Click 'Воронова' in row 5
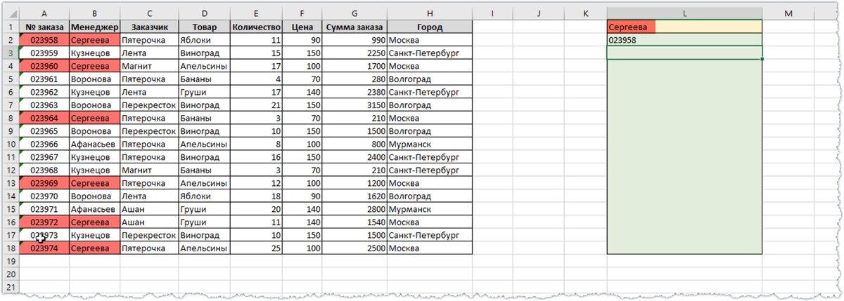The width and height of the screenshot is (844, 301). coord(94,79)
